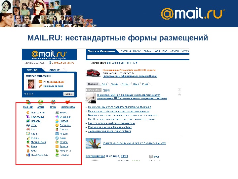Open the Мой мир text link
This screenshot has height=179, width=238.
coord(28,107)
